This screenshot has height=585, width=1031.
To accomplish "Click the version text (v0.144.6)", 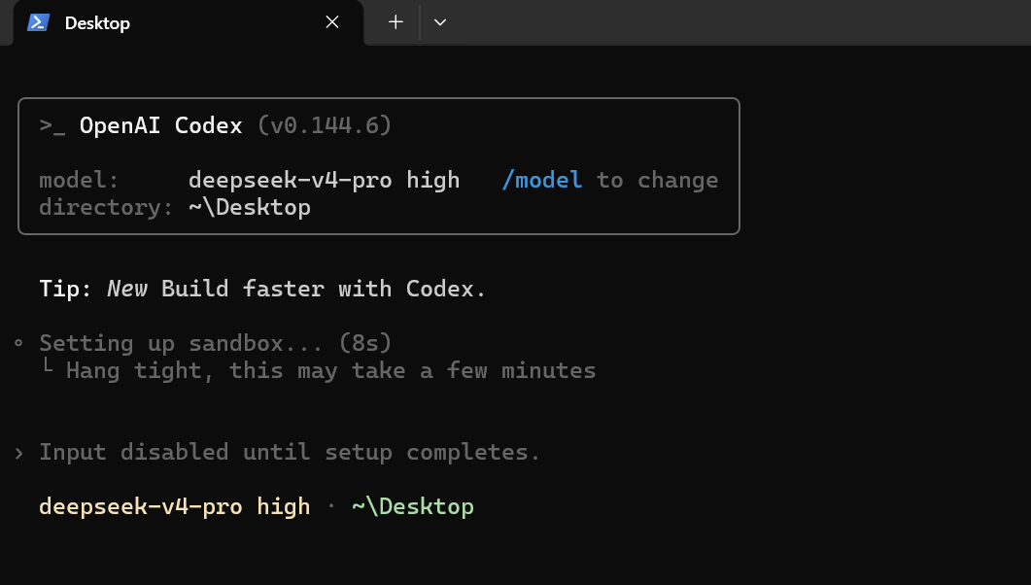I will (325, 125).
